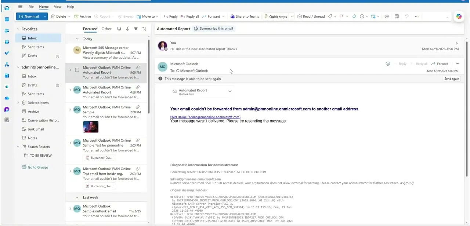Switch to the Other inbox tab
Screen dimensions: 470x226
pyautogui.click(x=106, y=29)
